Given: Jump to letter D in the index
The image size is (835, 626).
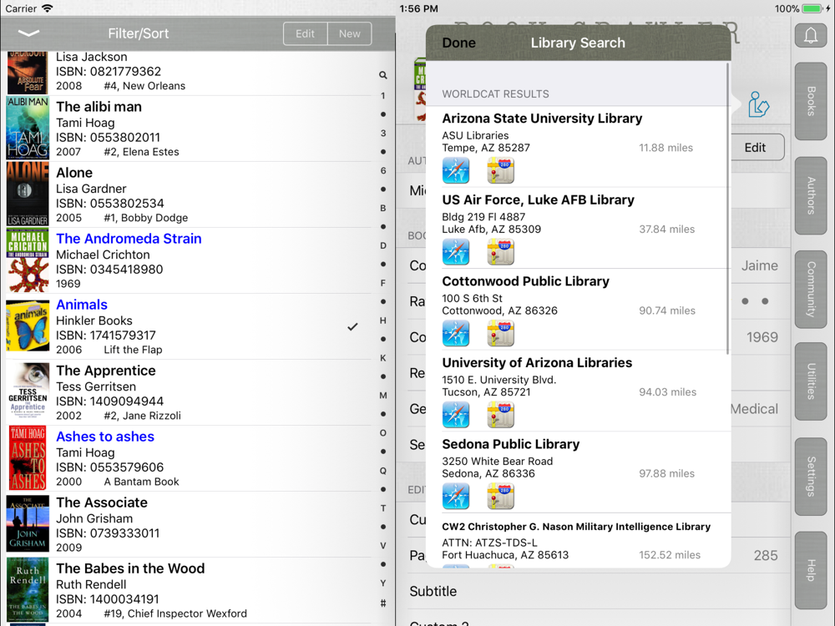Looking at the screenshot, I should point(383,245).
